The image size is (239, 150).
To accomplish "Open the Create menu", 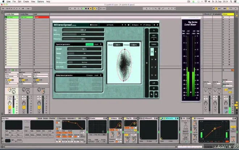I will [x=26, y=1].
